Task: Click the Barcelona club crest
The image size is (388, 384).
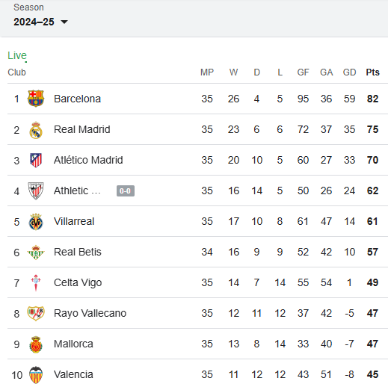Action: point(36,99)
